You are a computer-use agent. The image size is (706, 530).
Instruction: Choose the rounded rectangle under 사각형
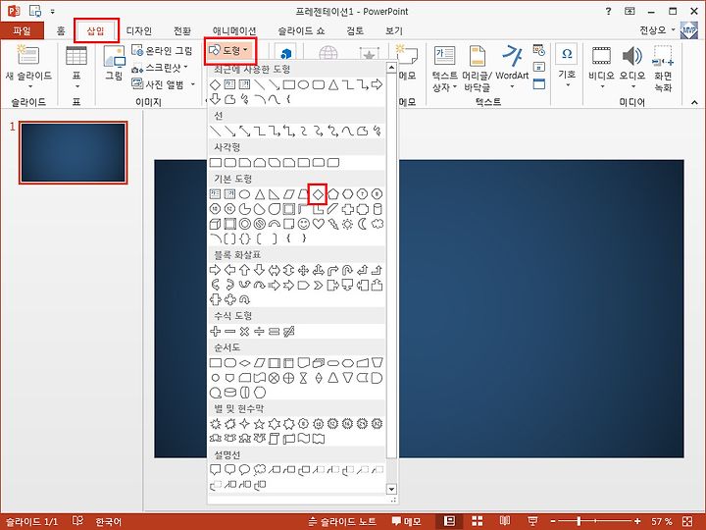point(230,162)
